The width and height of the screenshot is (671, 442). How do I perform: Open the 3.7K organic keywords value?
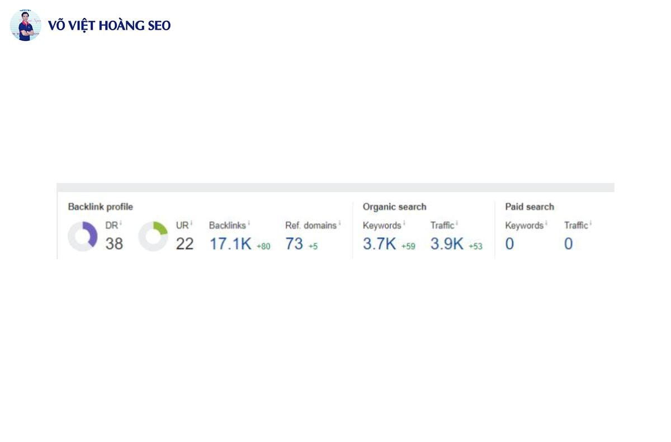pos(380,244)
